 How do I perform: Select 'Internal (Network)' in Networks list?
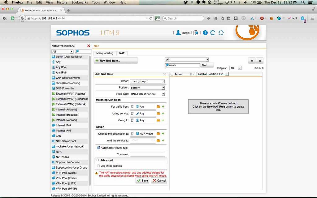click(70, 120)
